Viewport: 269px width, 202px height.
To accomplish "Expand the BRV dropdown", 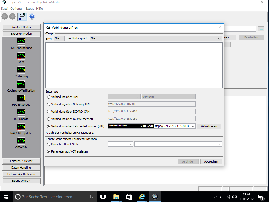I will (59, 38).
